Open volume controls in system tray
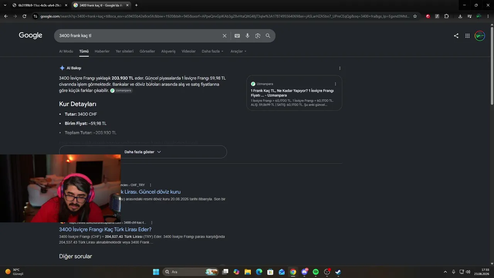 click(468, 272)
